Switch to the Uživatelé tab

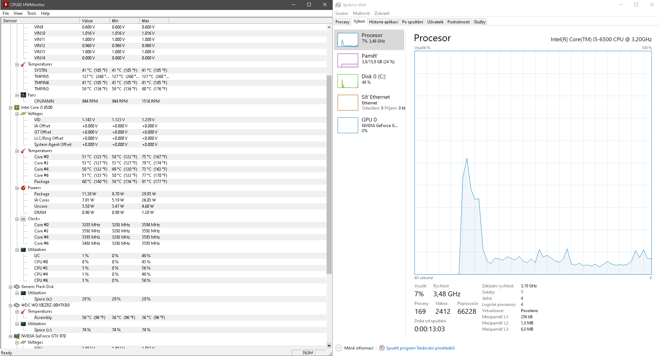[x=435, y=22]
